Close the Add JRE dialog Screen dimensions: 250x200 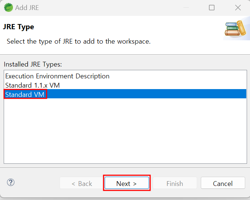(x=238, y=7)
